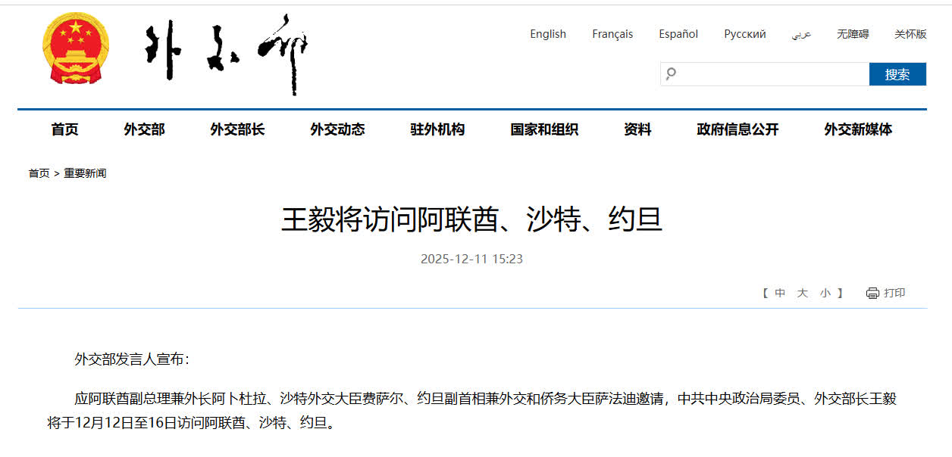The height and width of the screenshot is (457, 952).
Task: Switch language to English
Action: [x=548, y=34]
